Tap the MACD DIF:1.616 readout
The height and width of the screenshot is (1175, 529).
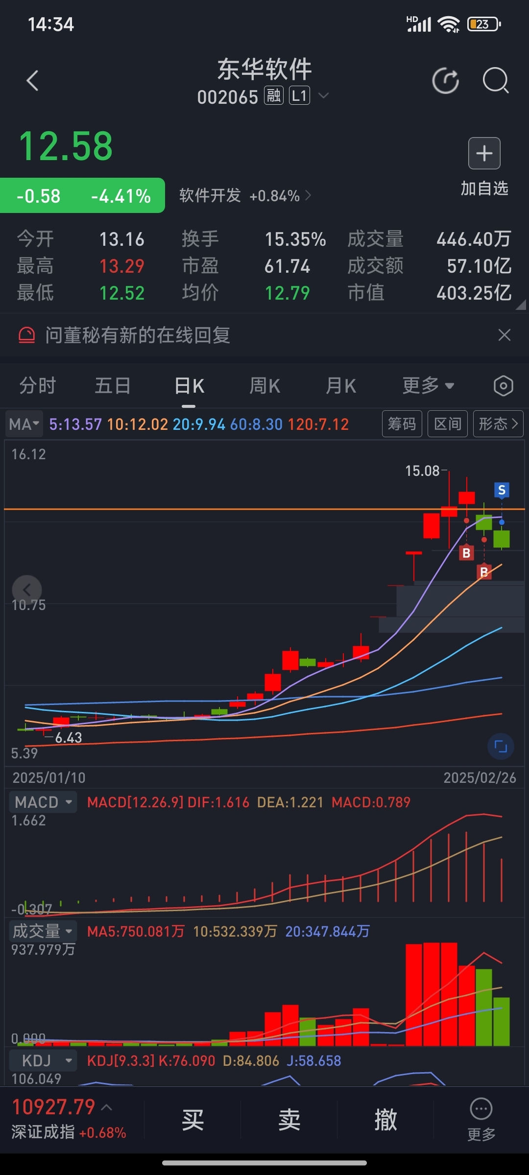(x=218, y=802)
